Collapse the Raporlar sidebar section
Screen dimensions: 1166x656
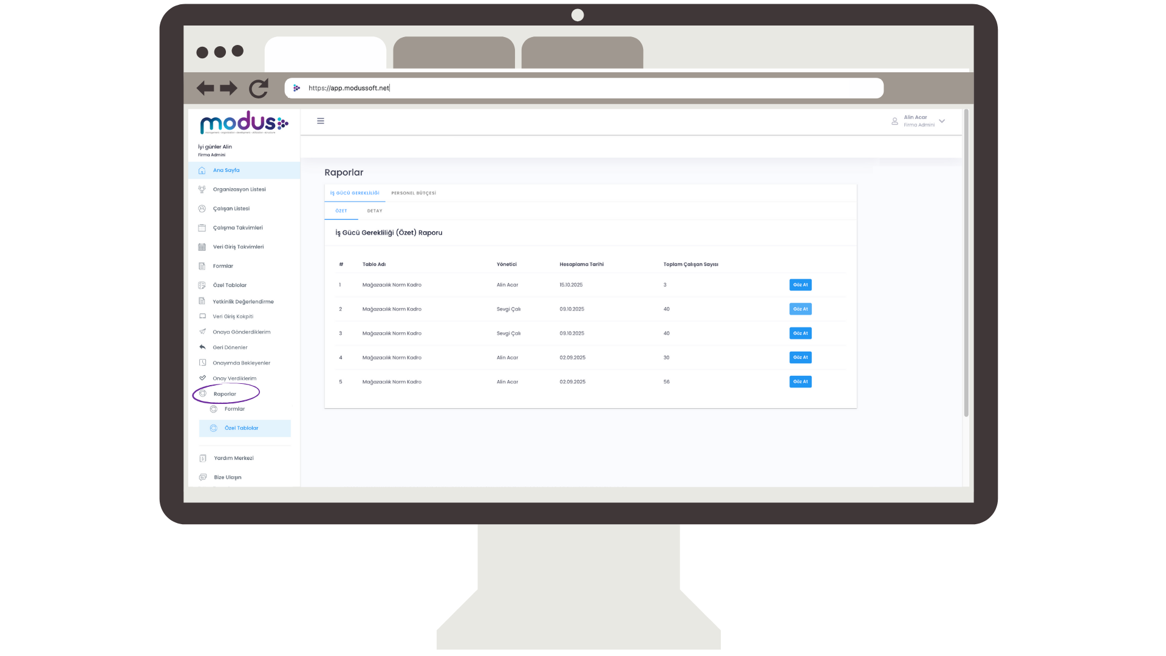pos(225,394)
